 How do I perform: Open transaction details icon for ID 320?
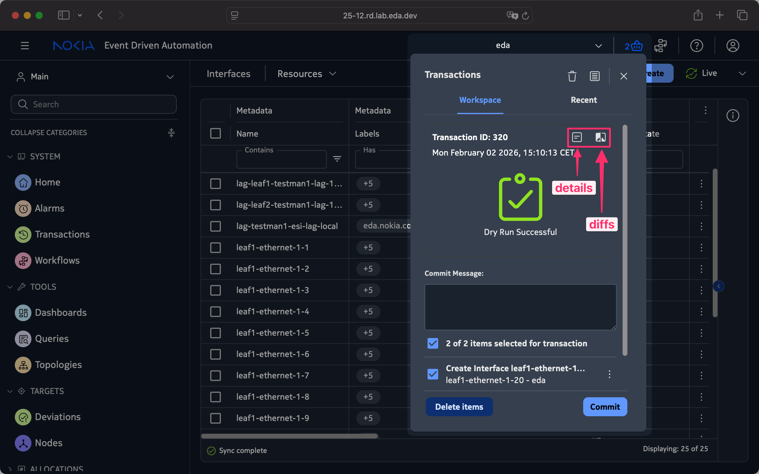[x=577, y=137]
